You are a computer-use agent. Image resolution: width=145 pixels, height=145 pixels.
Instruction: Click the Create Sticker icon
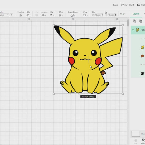tap(72, 15)
